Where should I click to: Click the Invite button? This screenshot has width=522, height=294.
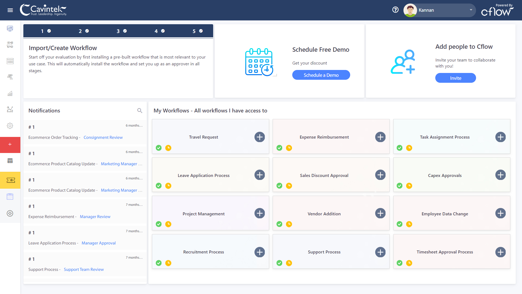456,78
